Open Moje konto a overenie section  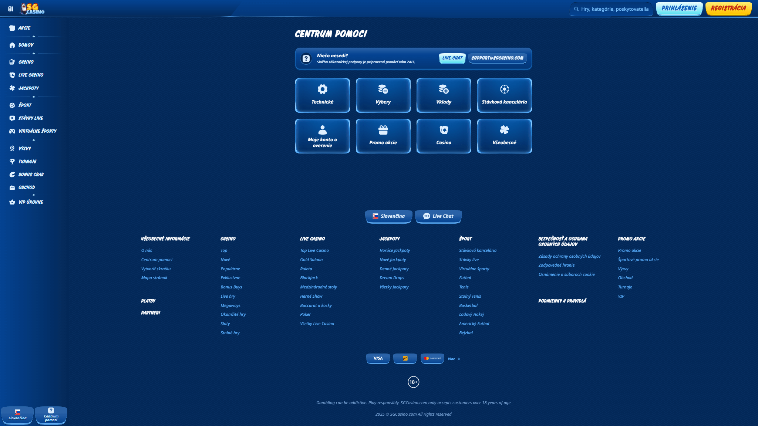click(x=322, y=136)
